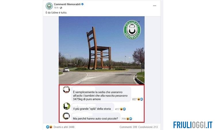This screenshot has width=216, height=130.
Task: Click reaction emojis beside 719 count
Action: click(x=129, y=119)
